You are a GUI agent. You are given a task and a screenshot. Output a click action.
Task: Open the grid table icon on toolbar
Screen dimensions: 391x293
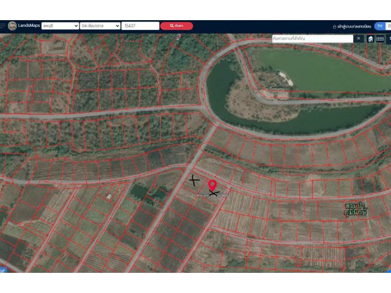(x=380, y=39)
